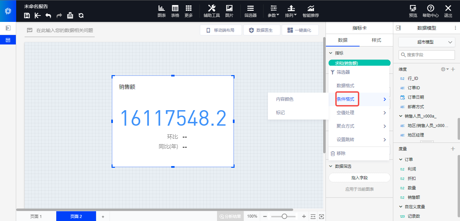Select the highlighted left sidebar dashboard icon
The height and width of the screenshot is (221, 460).
coord(8,40)
